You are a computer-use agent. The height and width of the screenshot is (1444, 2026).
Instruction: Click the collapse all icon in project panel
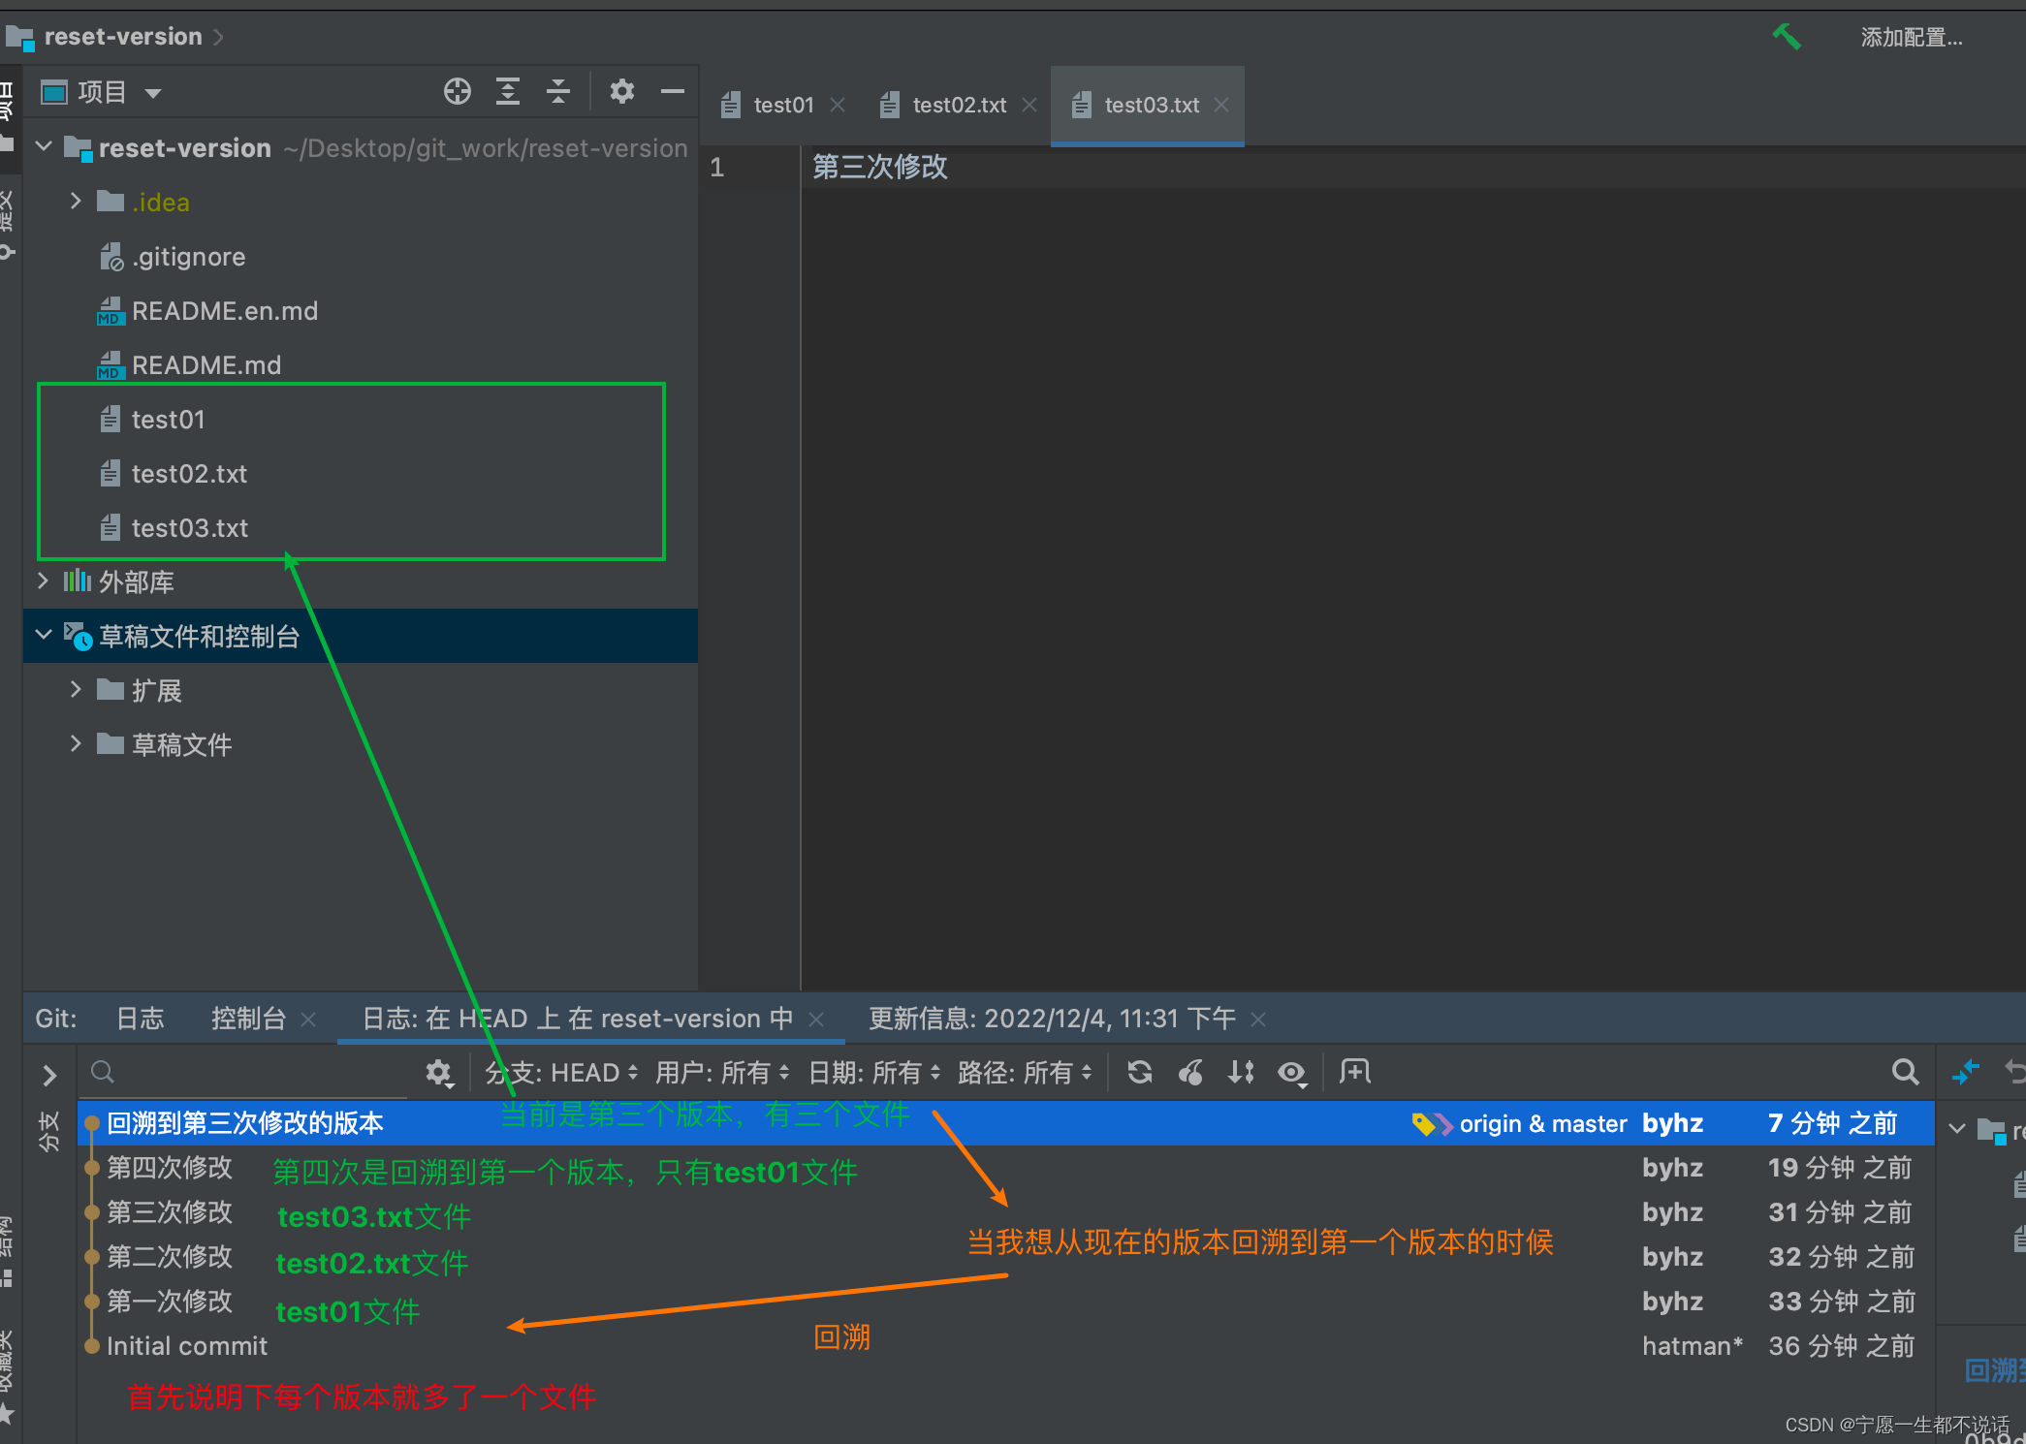[x=558, y=92]
